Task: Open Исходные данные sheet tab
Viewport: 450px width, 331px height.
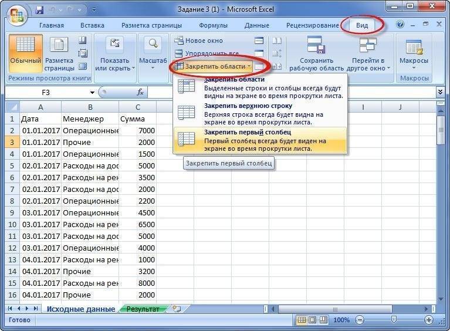Action: pos(81,309)
